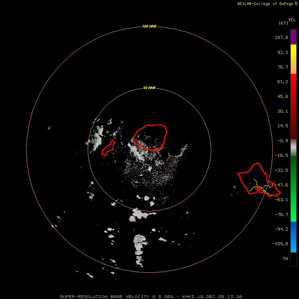Select the -32.0 scale value
This screenshot has height=299, width=299.
click(x=281, y=170)
